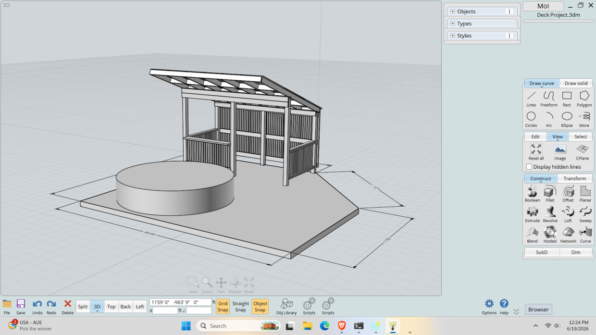Open More curve tools

click(584, 119)
